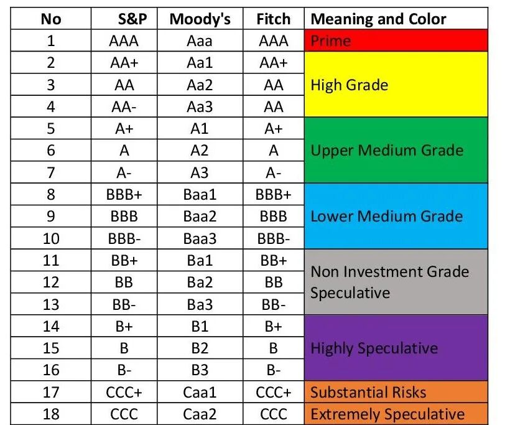Select the blue Lower Medium Grade cell
The image size is (510, 425).
(396, 217)
